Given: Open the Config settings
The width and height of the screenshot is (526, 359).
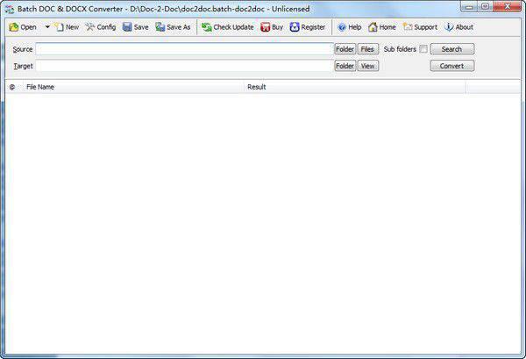Looking at the screenshot, I should tap(101, 27).
